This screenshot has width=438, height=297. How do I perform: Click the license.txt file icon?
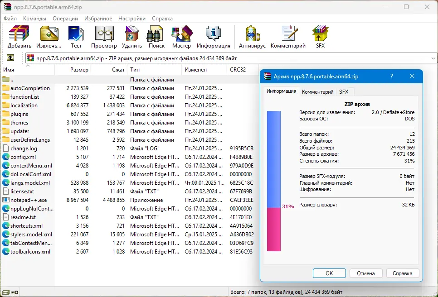pos(6,192)
